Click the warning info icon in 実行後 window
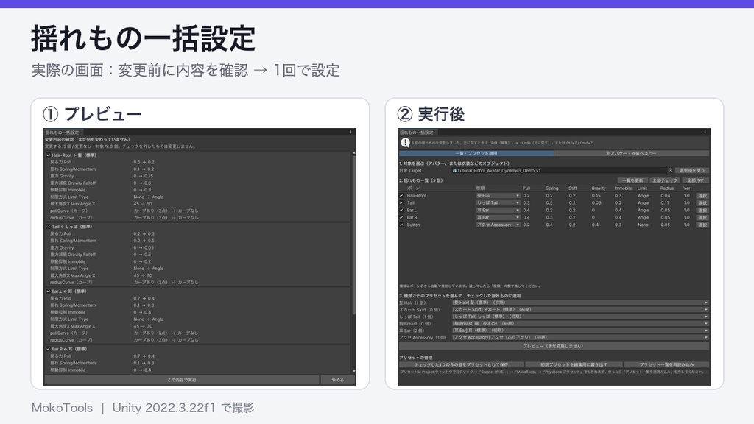 coord(405,142)
